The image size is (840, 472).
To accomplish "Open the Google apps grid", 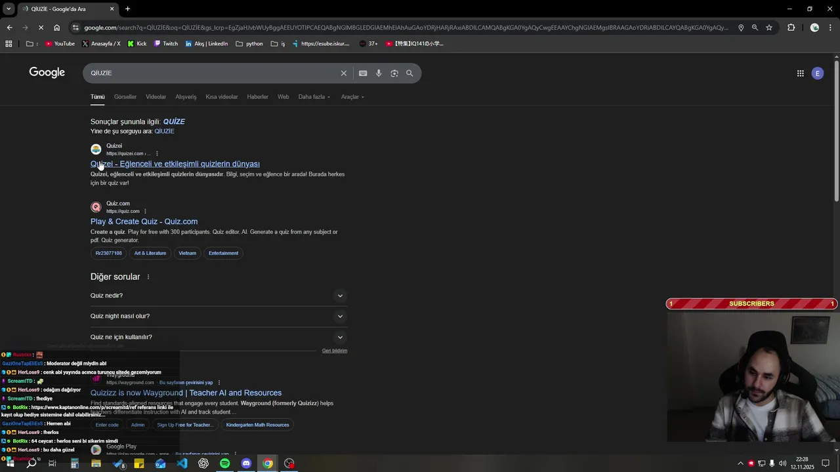I will click(800, 73).
